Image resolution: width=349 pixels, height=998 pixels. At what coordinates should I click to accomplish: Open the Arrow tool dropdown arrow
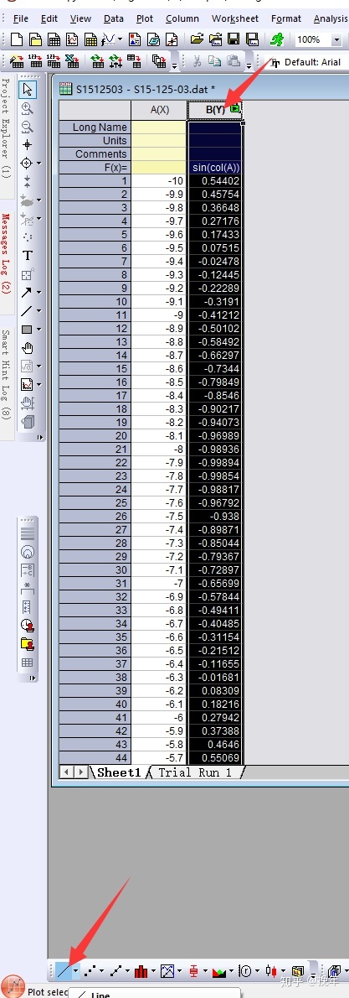pyautogui.click(x=38, y=292)
